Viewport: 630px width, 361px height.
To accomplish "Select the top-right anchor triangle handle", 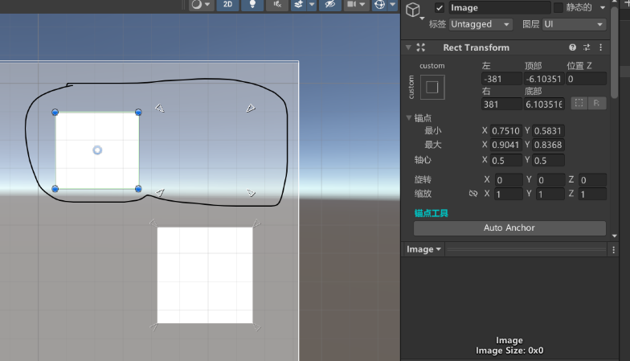I will coord(251,108).
